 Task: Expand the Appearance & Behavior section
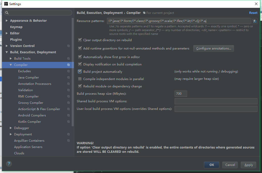point(7,21)
